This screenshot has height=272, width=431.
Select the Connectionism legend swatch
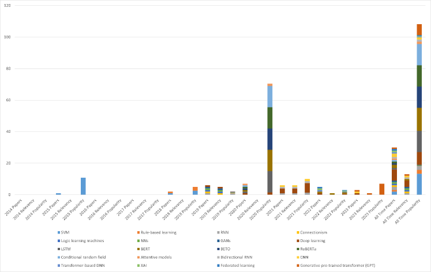[298, 232]
